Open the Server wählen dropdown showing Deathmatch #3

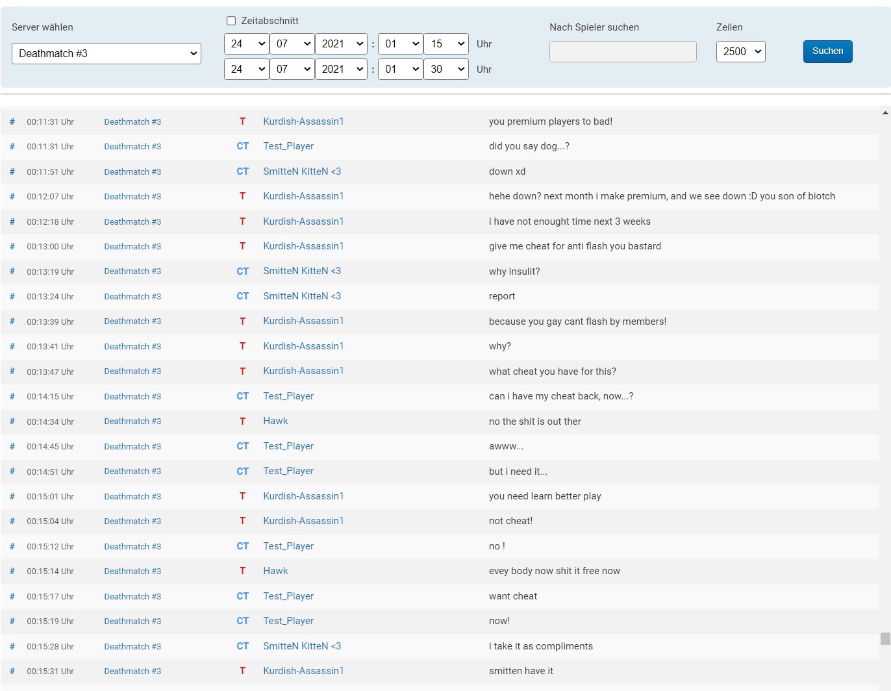107,53
